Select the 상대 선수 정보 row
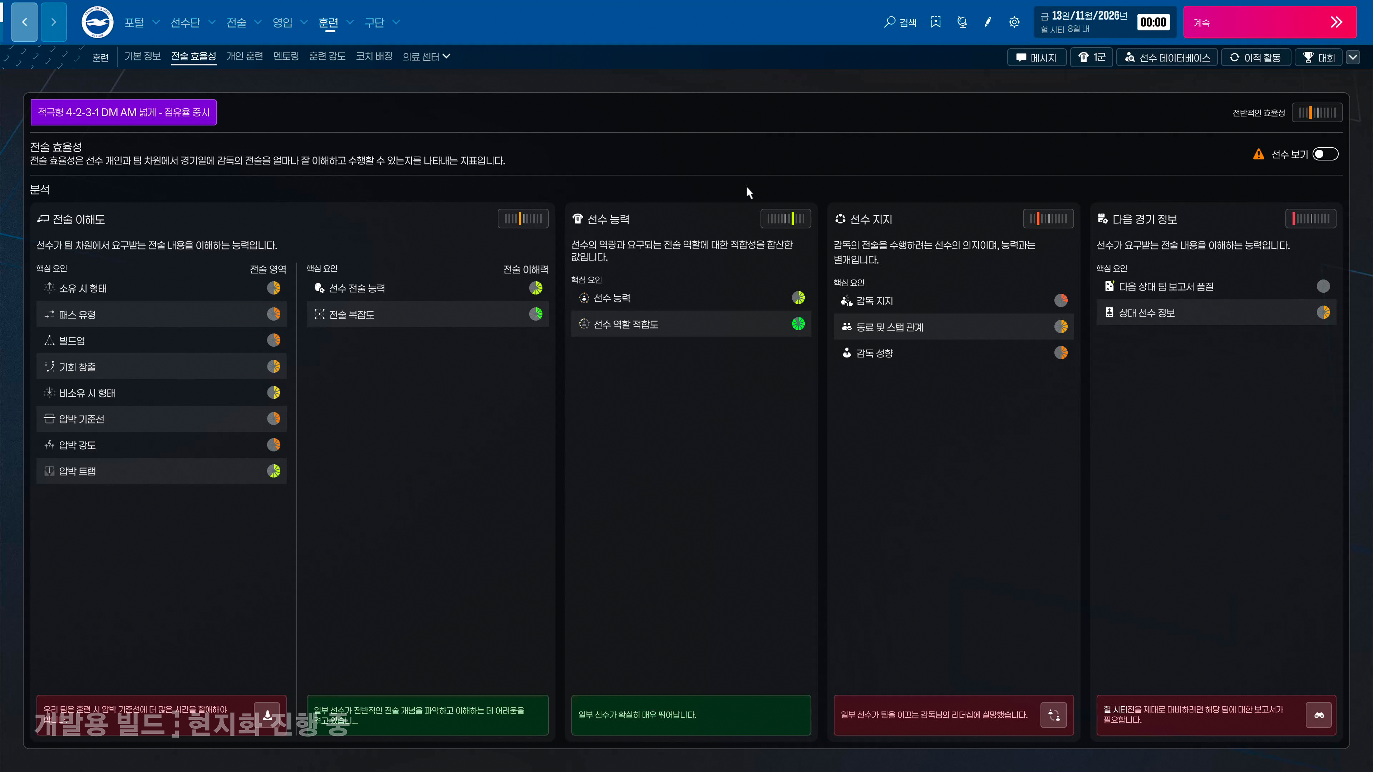1373x772 pixels. pos(1216,313)
